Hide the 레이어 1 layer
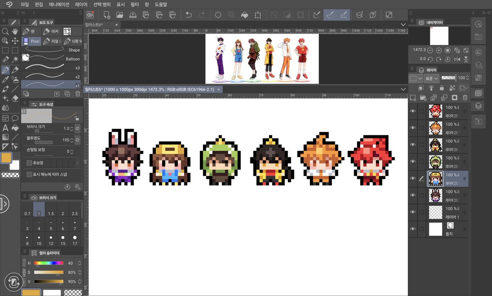492x296 pixels. pyautogui.click(x=413, y=212)
